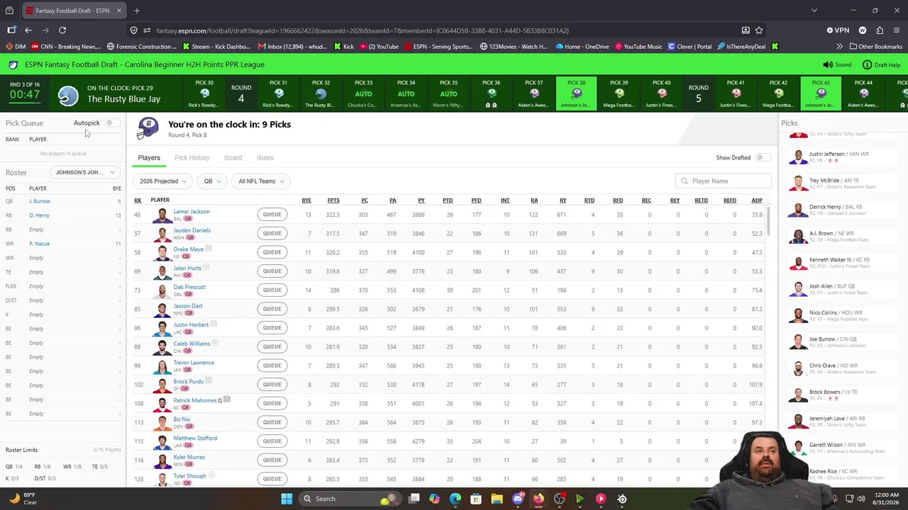This screenshot has height=510, width=908.
Task: Click the Pick 40 Justin's Finest helmet
Action: [x=661, y=93]
